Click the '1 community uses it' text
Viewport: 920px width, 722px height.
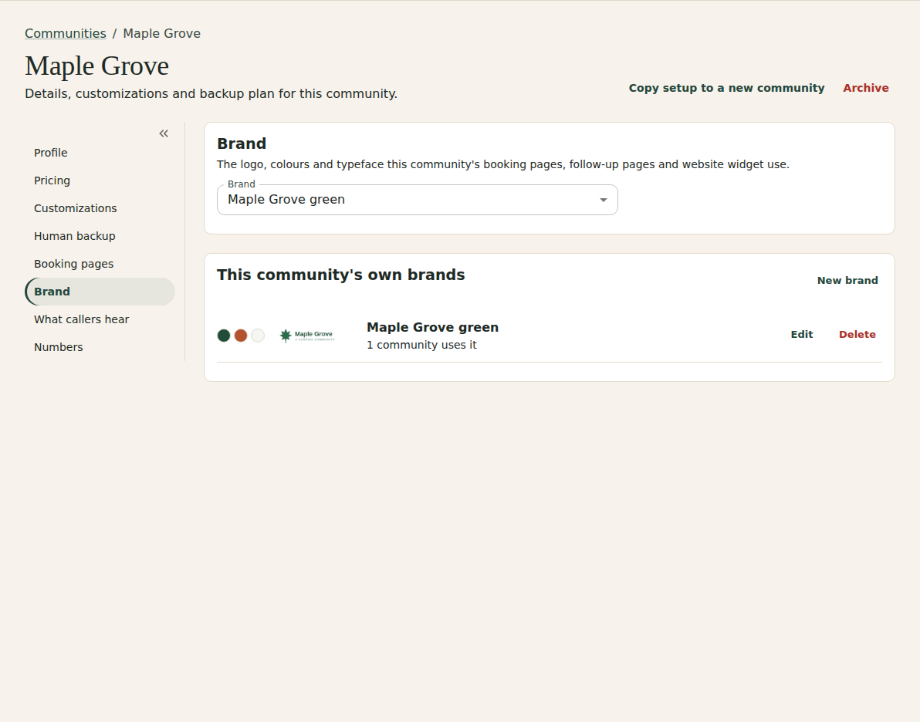[421, 345]
